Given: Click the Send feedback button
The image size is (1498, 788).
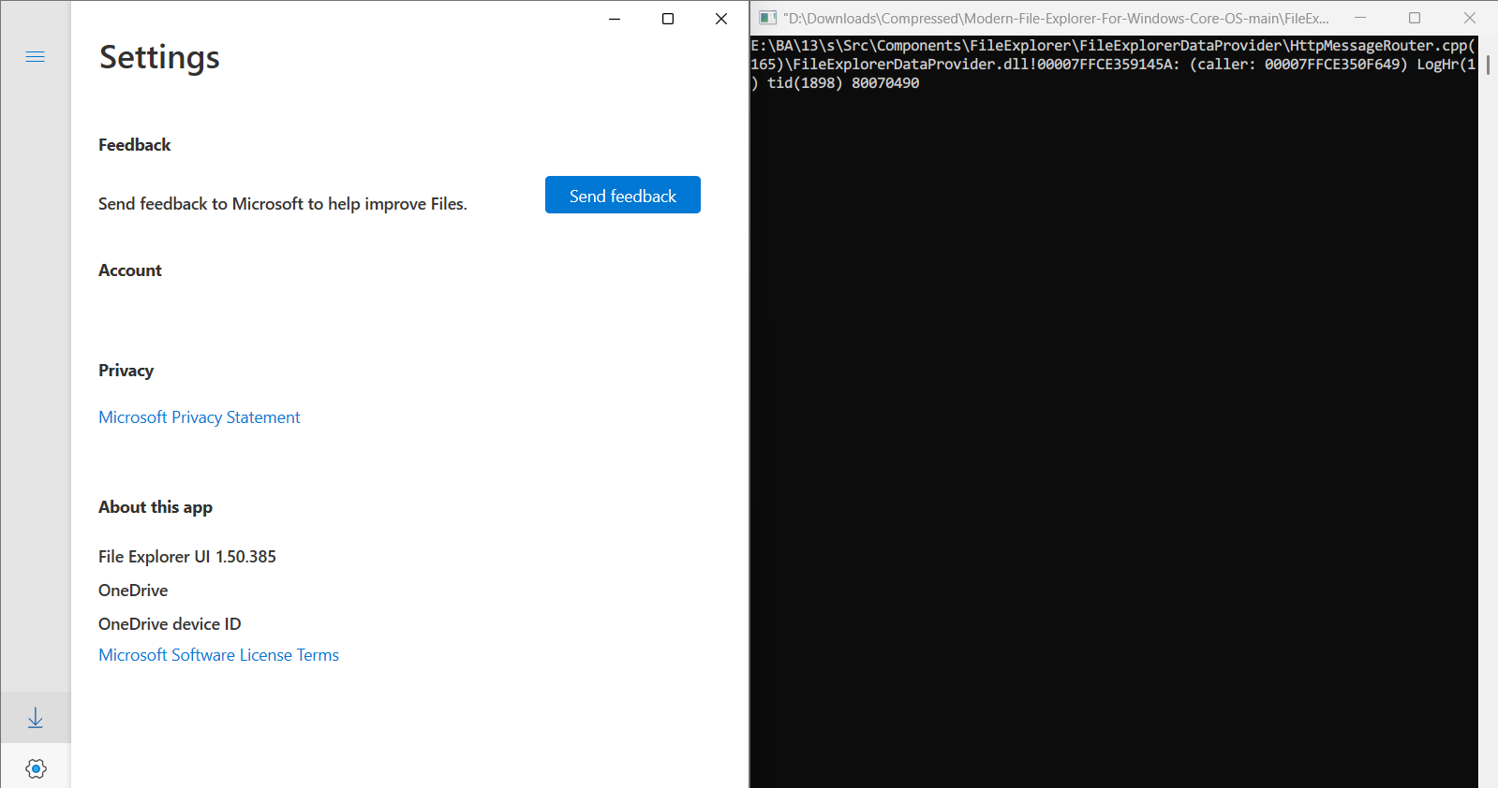Looking at the screenshot, I should pos(623,195).
